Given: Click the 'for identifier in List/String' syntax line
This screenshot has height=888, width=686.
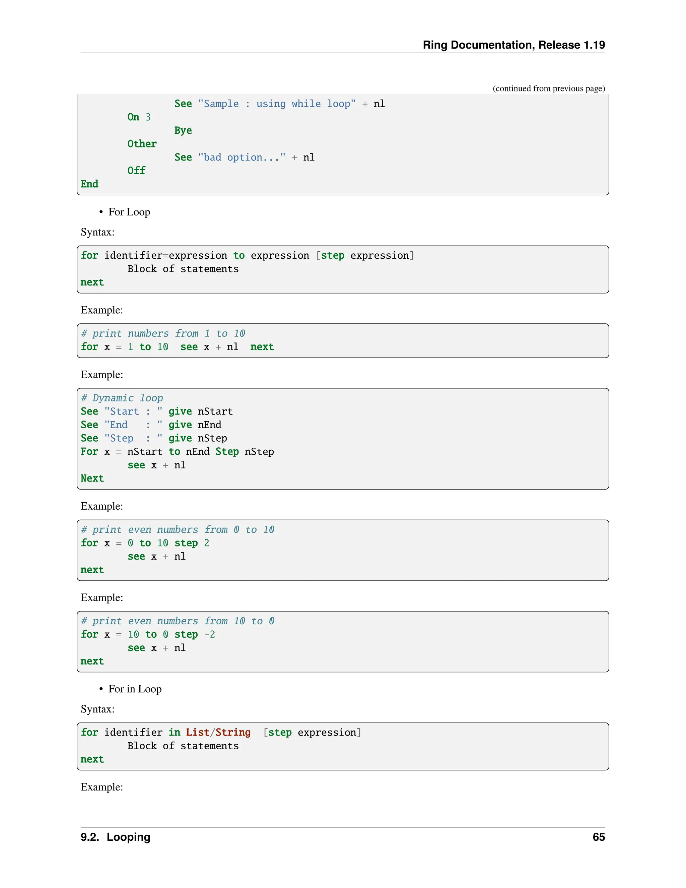Looking at the screenshot, I should (x=221, y=732).
